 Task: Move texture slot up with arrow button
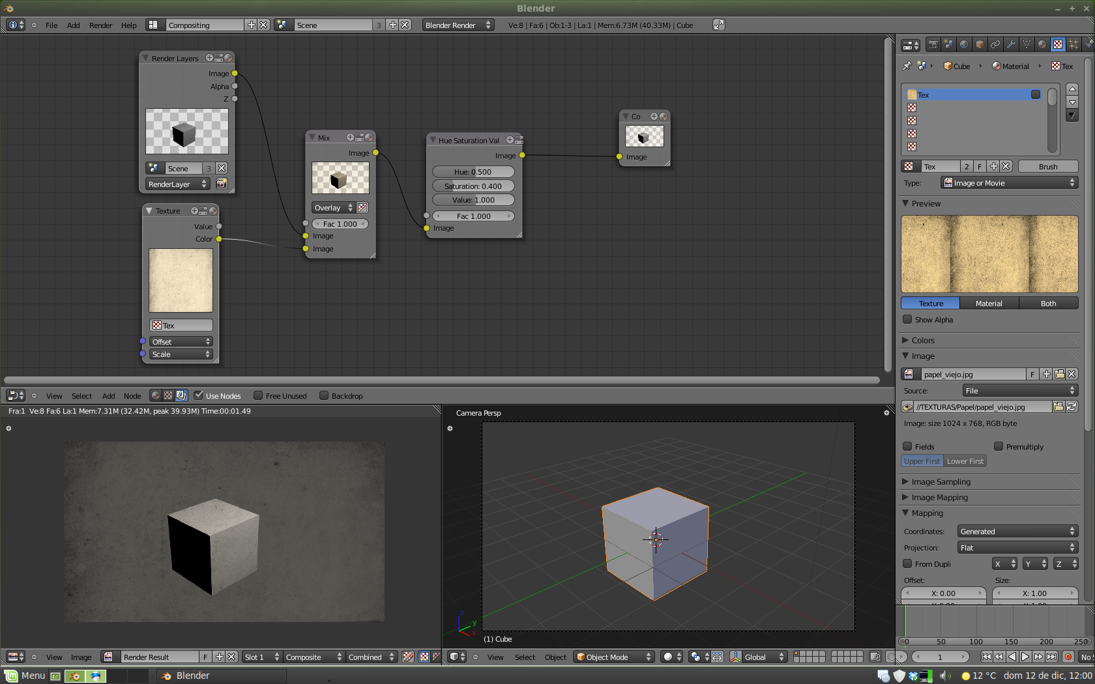1072,89
